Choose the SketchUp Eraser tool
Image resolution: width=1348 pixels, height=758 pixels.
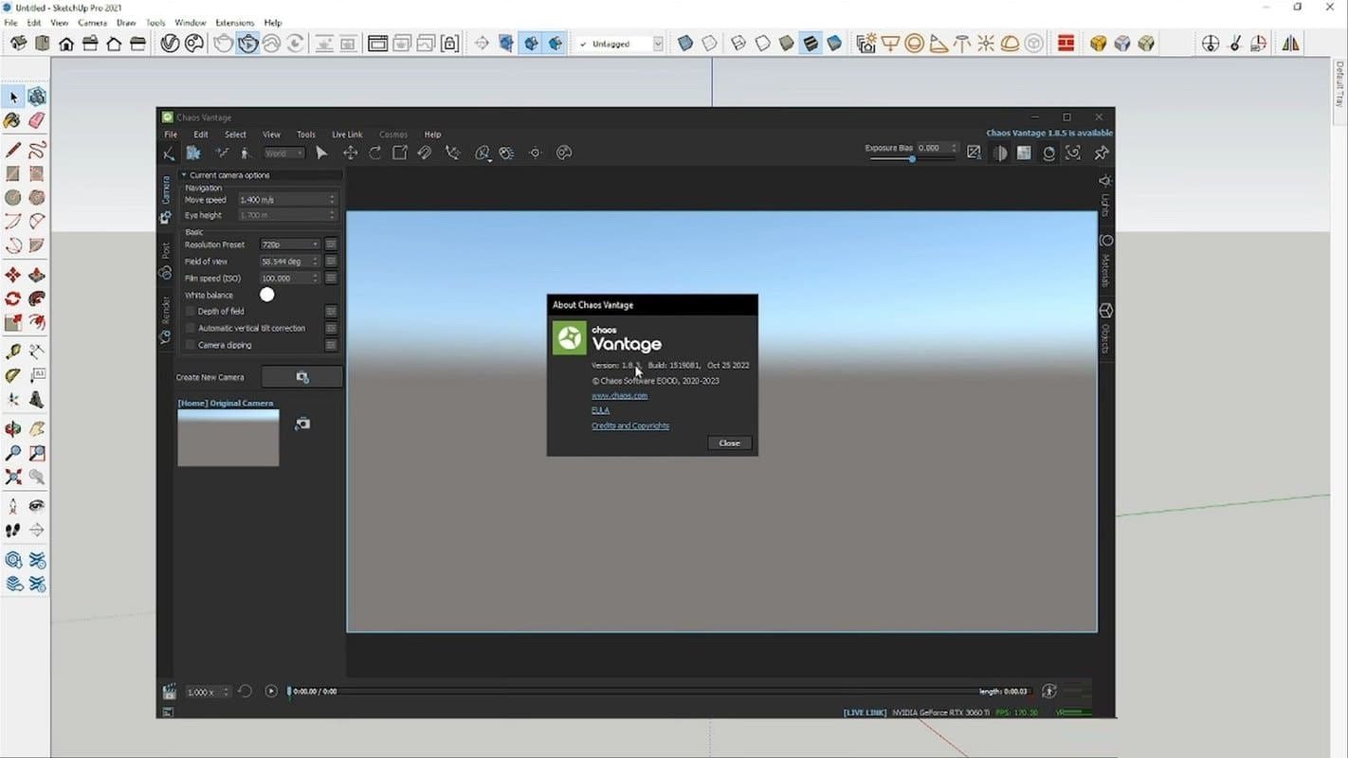pos(37,121)
